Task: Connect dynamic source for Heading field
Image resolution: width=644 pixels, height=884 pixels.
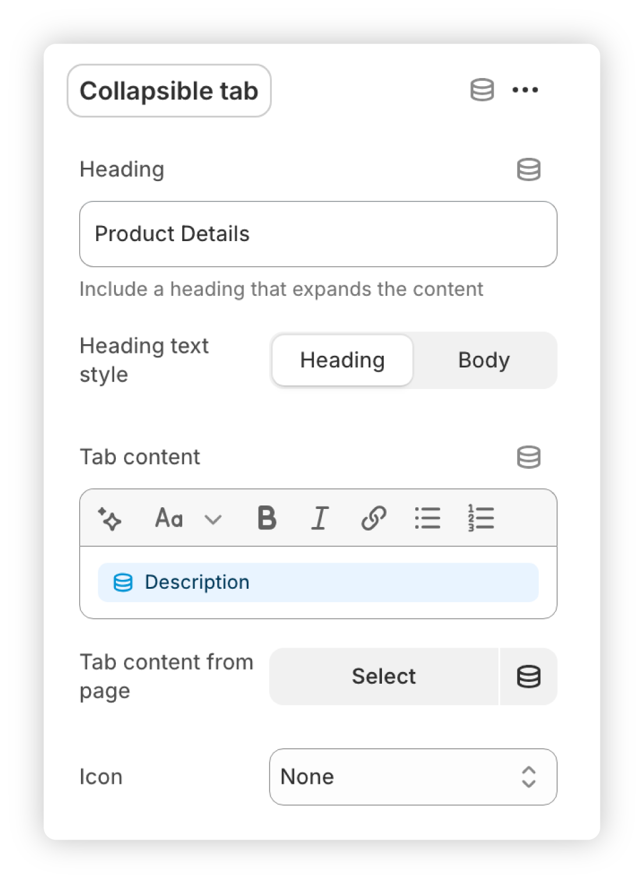Action: 528,169
